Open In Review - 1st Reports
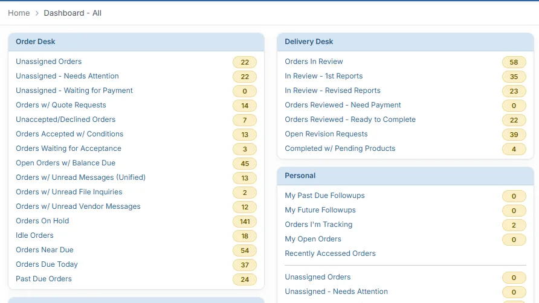The width and height of the screenshot is (539, 303). coord(323,76)
